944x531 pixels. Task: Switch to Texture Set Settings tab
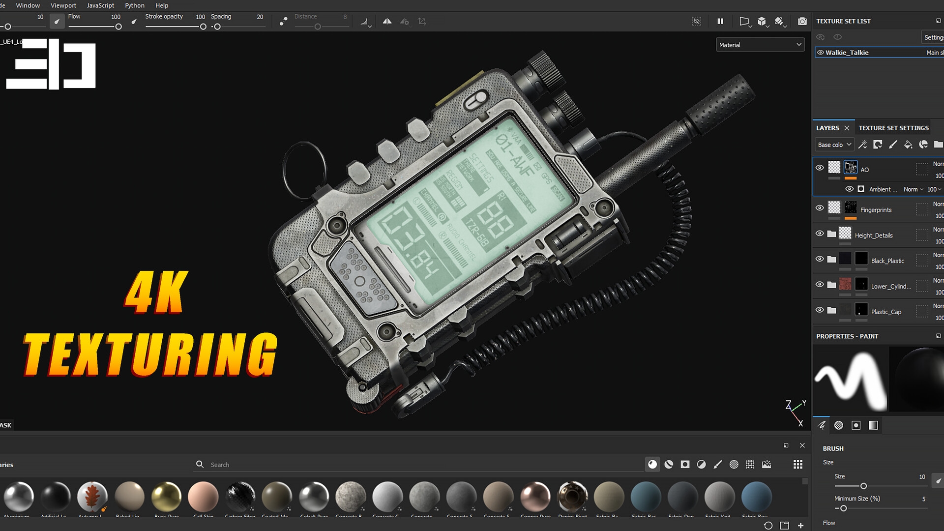pos(893,128)
